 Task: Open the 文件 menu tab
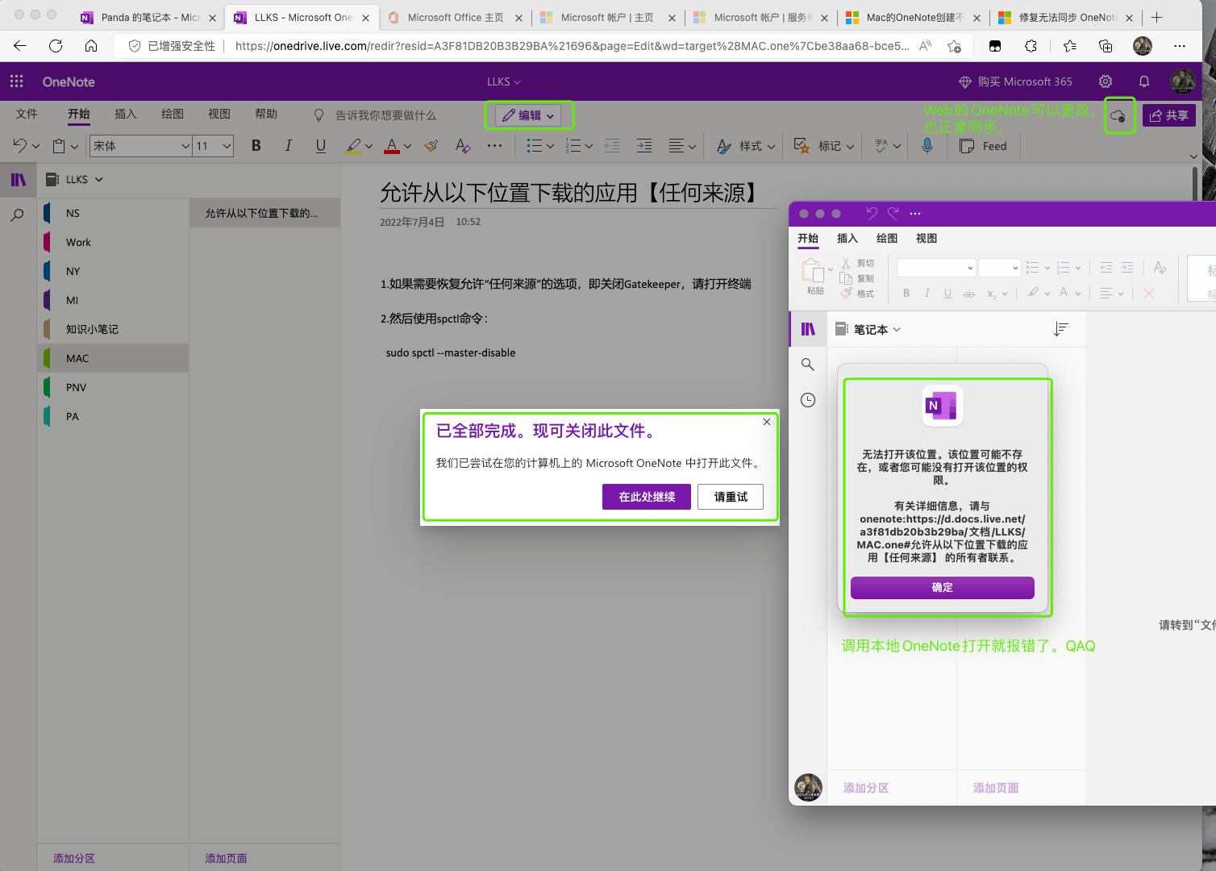click(x=27, y=115)
